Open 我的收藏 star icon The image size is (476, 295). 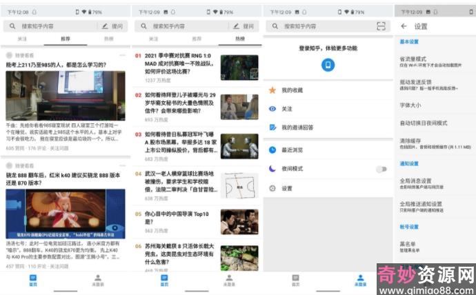(272, 90)
